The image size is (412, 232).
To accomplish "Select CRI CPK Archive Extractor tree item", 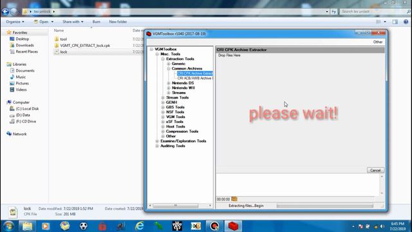I will tap(195, 73).
